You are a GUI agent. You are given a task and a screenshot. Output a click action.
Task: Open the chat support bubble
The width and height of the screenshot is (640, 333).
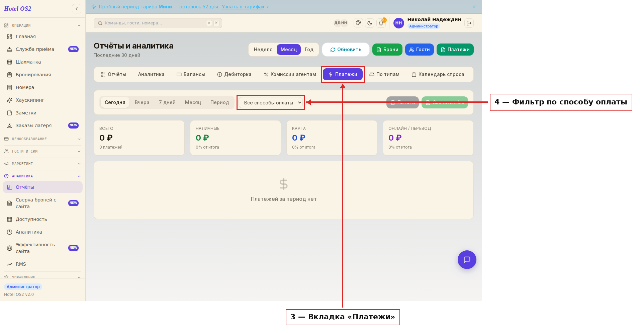pyautogui.click(x=467, y=260)
